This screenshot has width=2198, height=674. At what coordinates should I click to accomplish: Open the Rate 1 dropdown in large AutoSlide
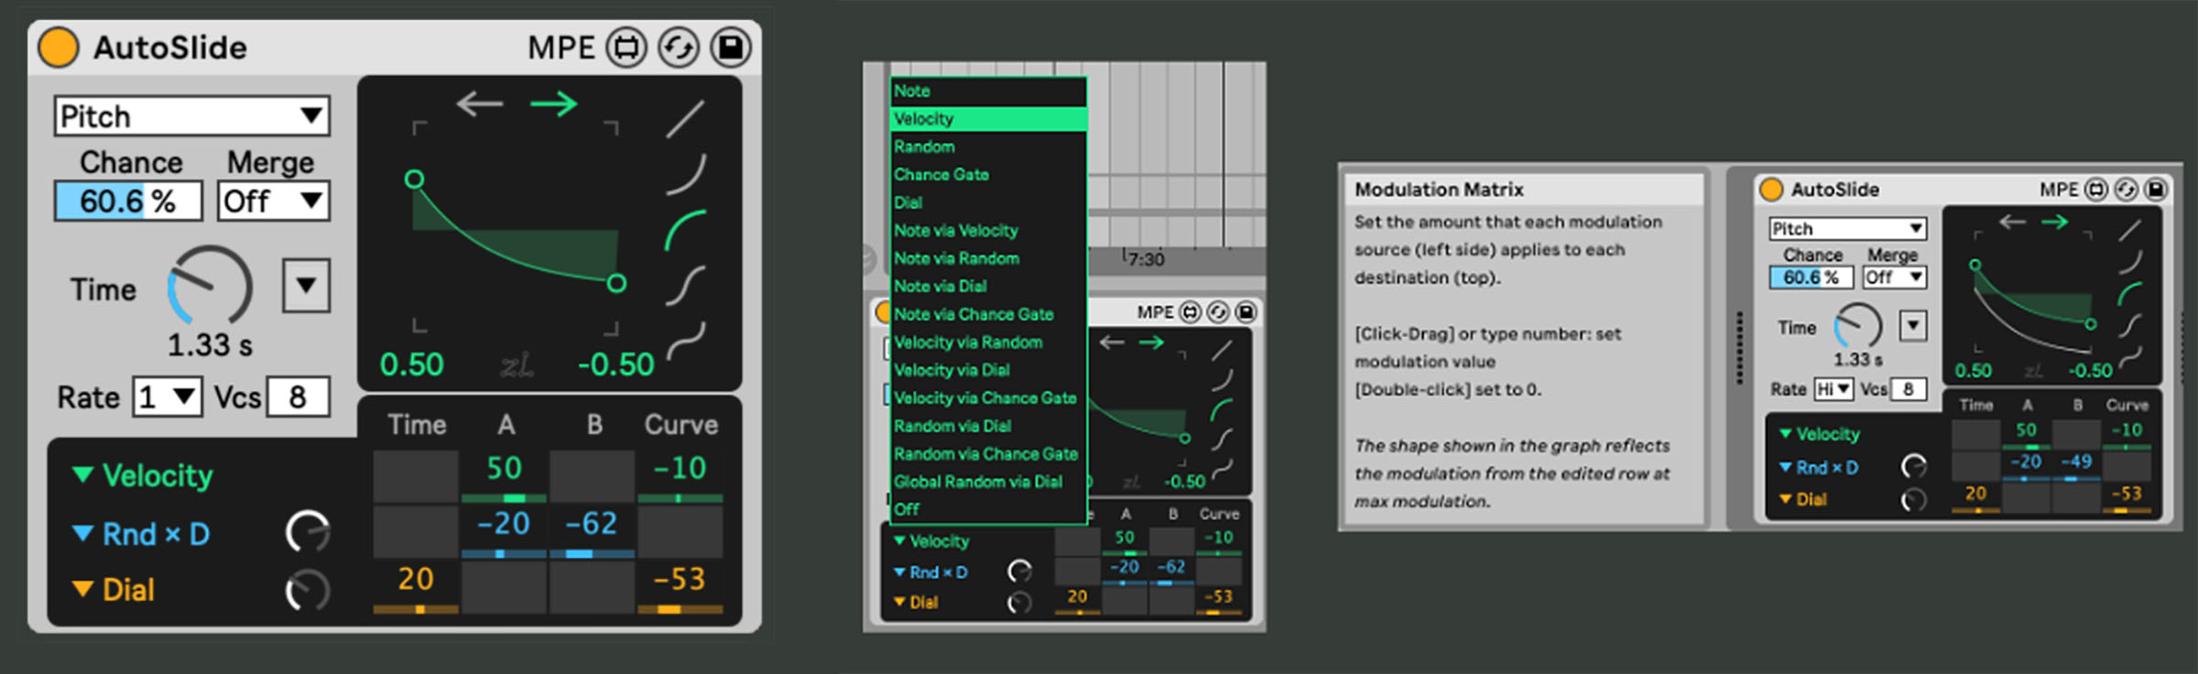pyautogui.click(x=168, y=397)
